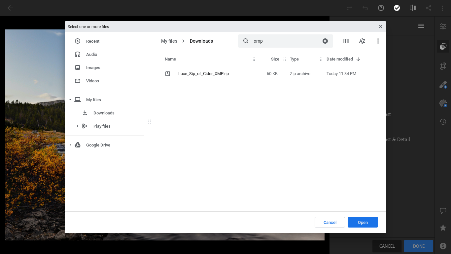This screenshot has height=254, width=451.
Task: Open the star rating panel
Action: pyautogui.click(x=443, y=228)
